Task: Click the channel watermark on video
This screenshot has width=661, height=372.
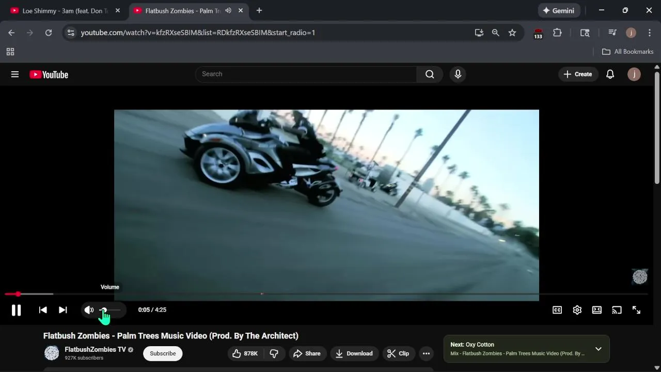Action: 640,277
